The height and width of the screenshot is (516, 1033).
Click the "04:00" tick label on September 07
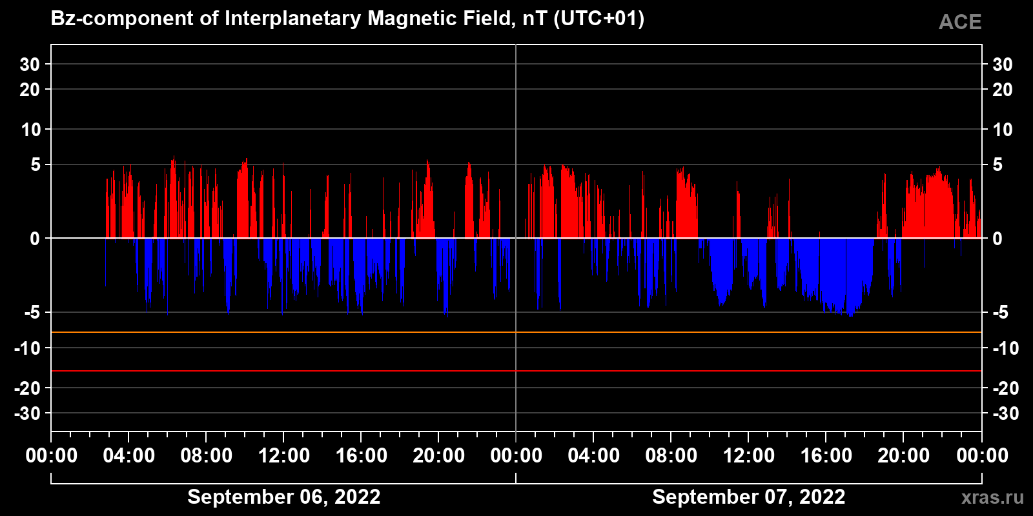(x=594, y=455)
